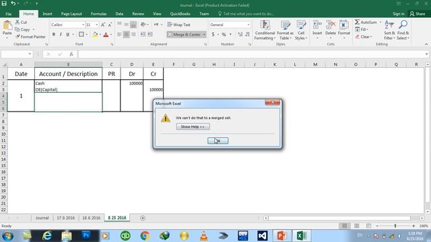The height and width of the screenshot is (242, 431).
Task: Toggle Wrap Text
Action: pos(178,24)
